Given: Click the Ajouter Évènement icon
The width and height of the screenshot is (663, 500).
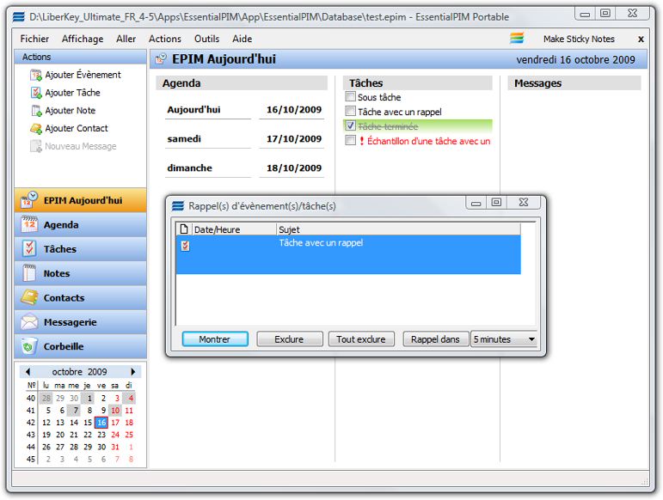Looking at the screenshot, I should [x=35, y=75].
